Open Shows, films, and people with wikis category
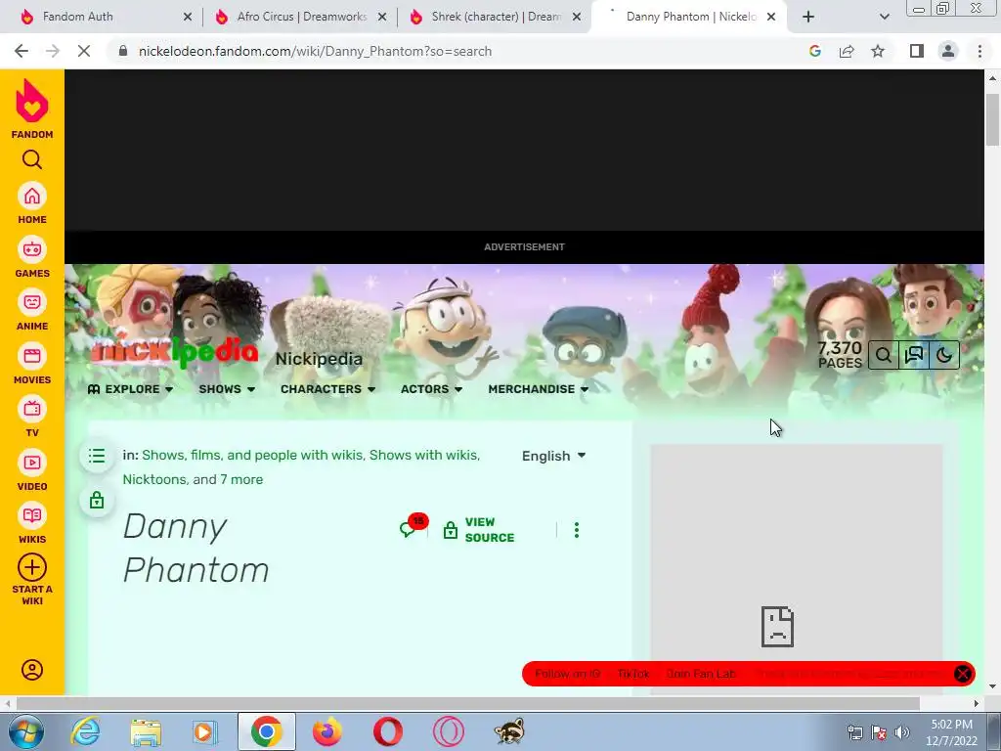 tap(252, 455)
